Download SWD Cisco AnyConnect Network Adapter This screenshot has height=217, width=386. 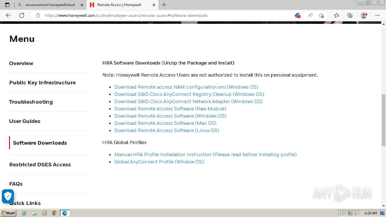[188, 102]
